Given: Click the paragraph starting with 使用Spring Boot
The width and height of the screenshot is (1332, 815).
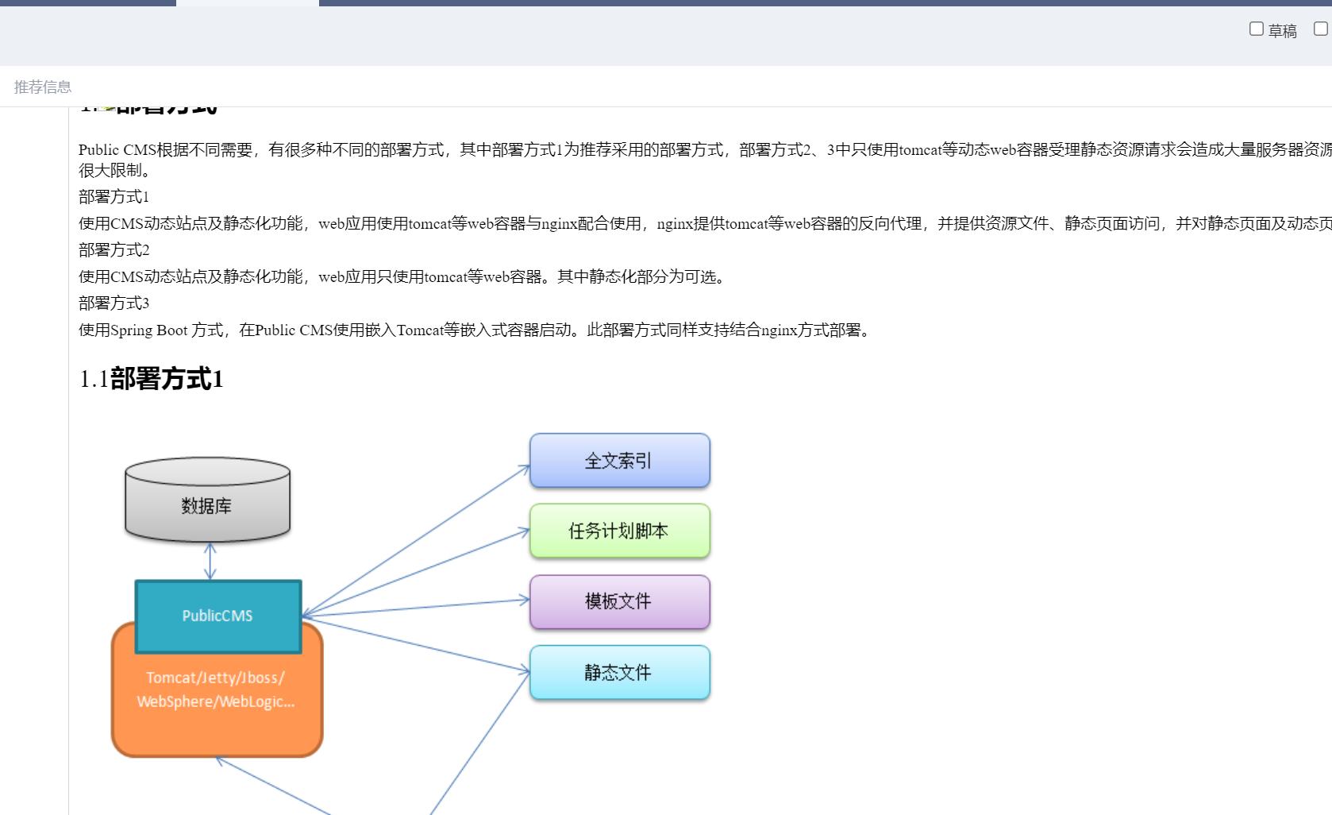Looking at the screenshot, I should pos(476,330).
